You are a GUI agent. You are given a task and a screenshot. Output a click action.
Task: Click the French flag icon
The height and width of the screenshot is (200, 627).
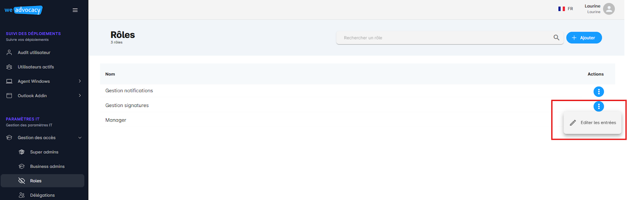[562, 9]
